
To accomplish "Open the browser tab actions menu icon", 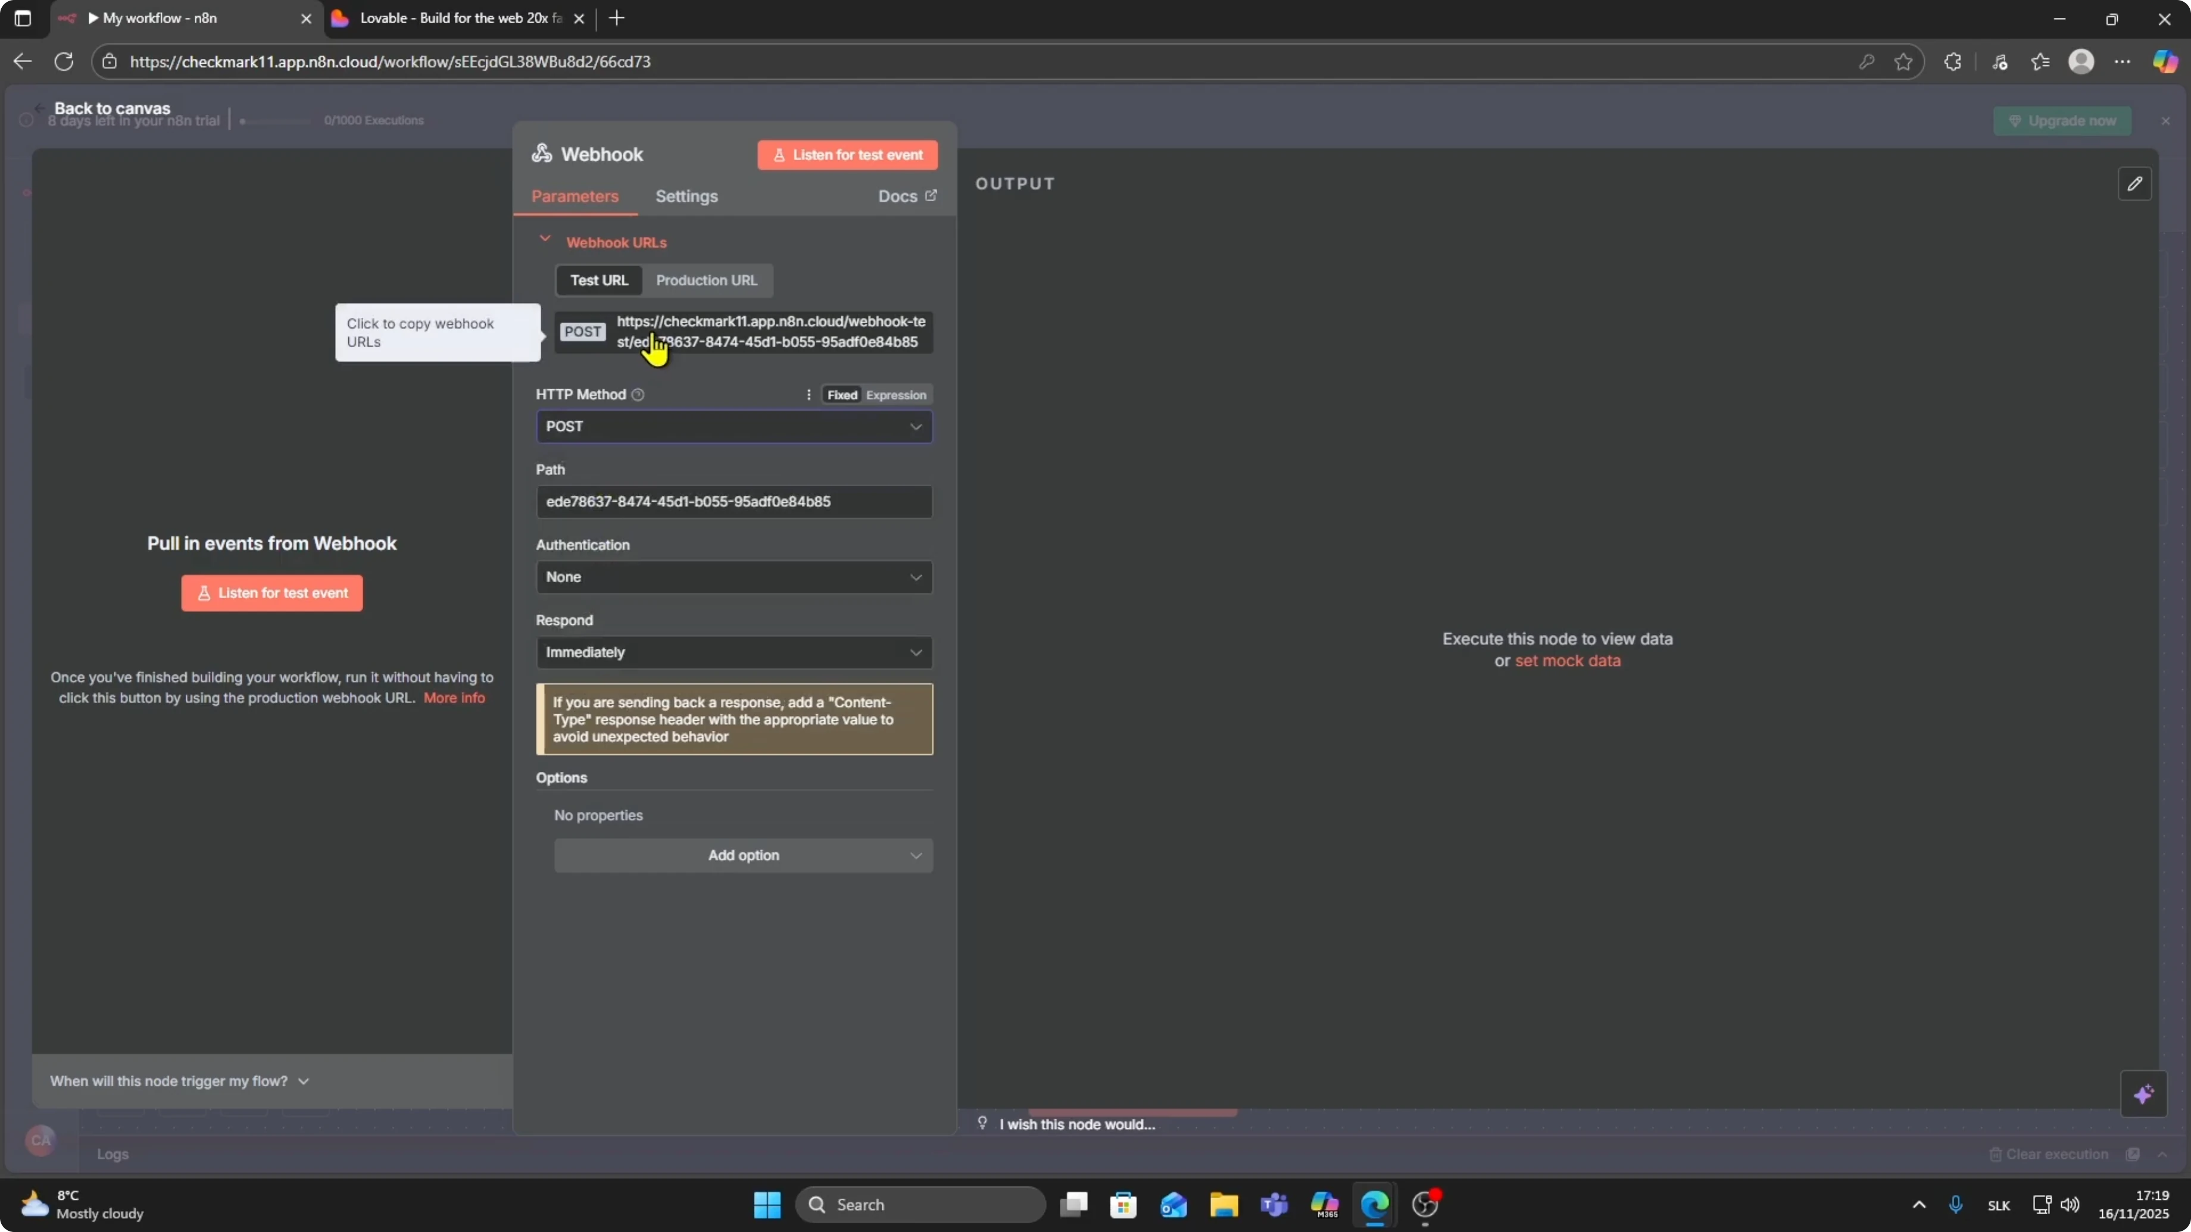I will pos(23,18).
